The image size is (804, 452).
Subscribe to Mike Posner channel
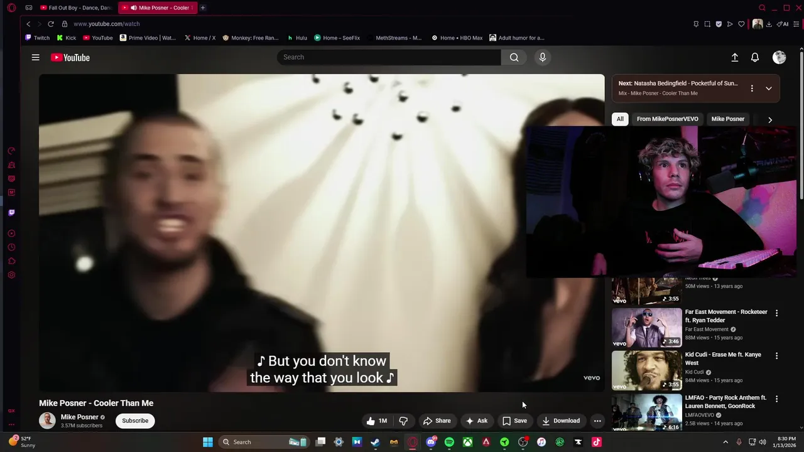(x=135, y=421)
